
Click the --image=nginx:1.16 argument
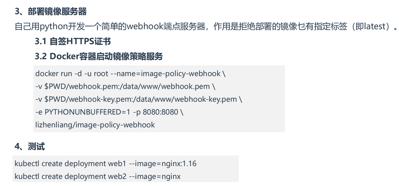pos(162,164)
